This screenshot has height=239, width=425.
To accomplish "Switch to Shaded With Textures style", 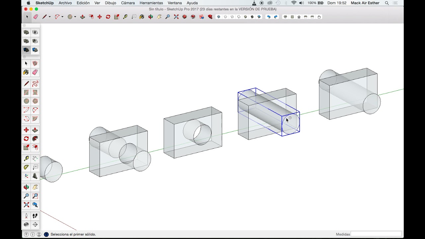I will 252,17.
